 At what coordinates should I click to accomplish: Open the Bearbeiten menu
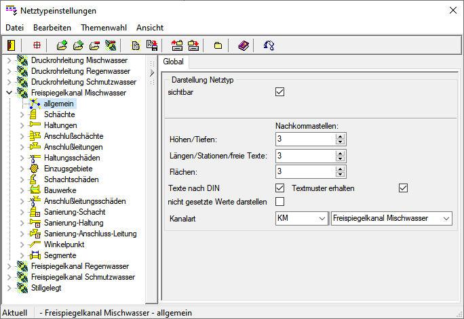(52, 28)
